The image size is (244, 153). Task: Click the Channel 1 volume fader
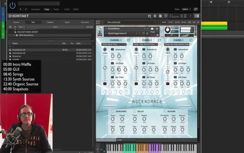click(105, 67)
